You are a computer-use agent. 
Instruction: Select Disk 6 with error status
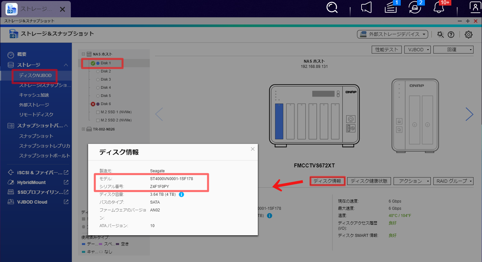coord(106,104)
